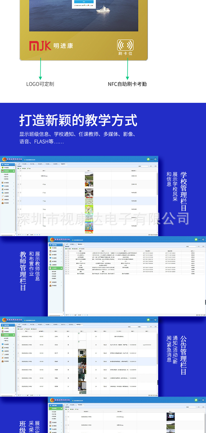
Task: Open the 27.jpg image thumbnail
Action: pyautogui.click(x=89, y=193)
